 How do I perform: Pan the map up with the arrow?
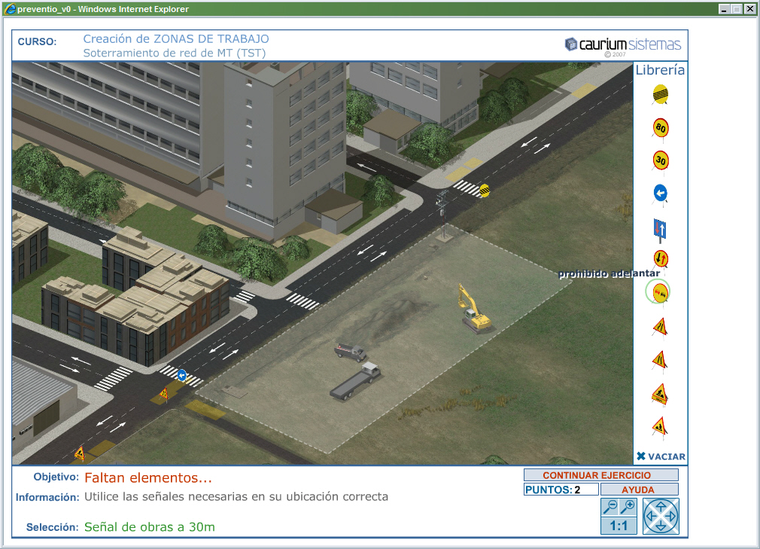[x=661, y=505]
